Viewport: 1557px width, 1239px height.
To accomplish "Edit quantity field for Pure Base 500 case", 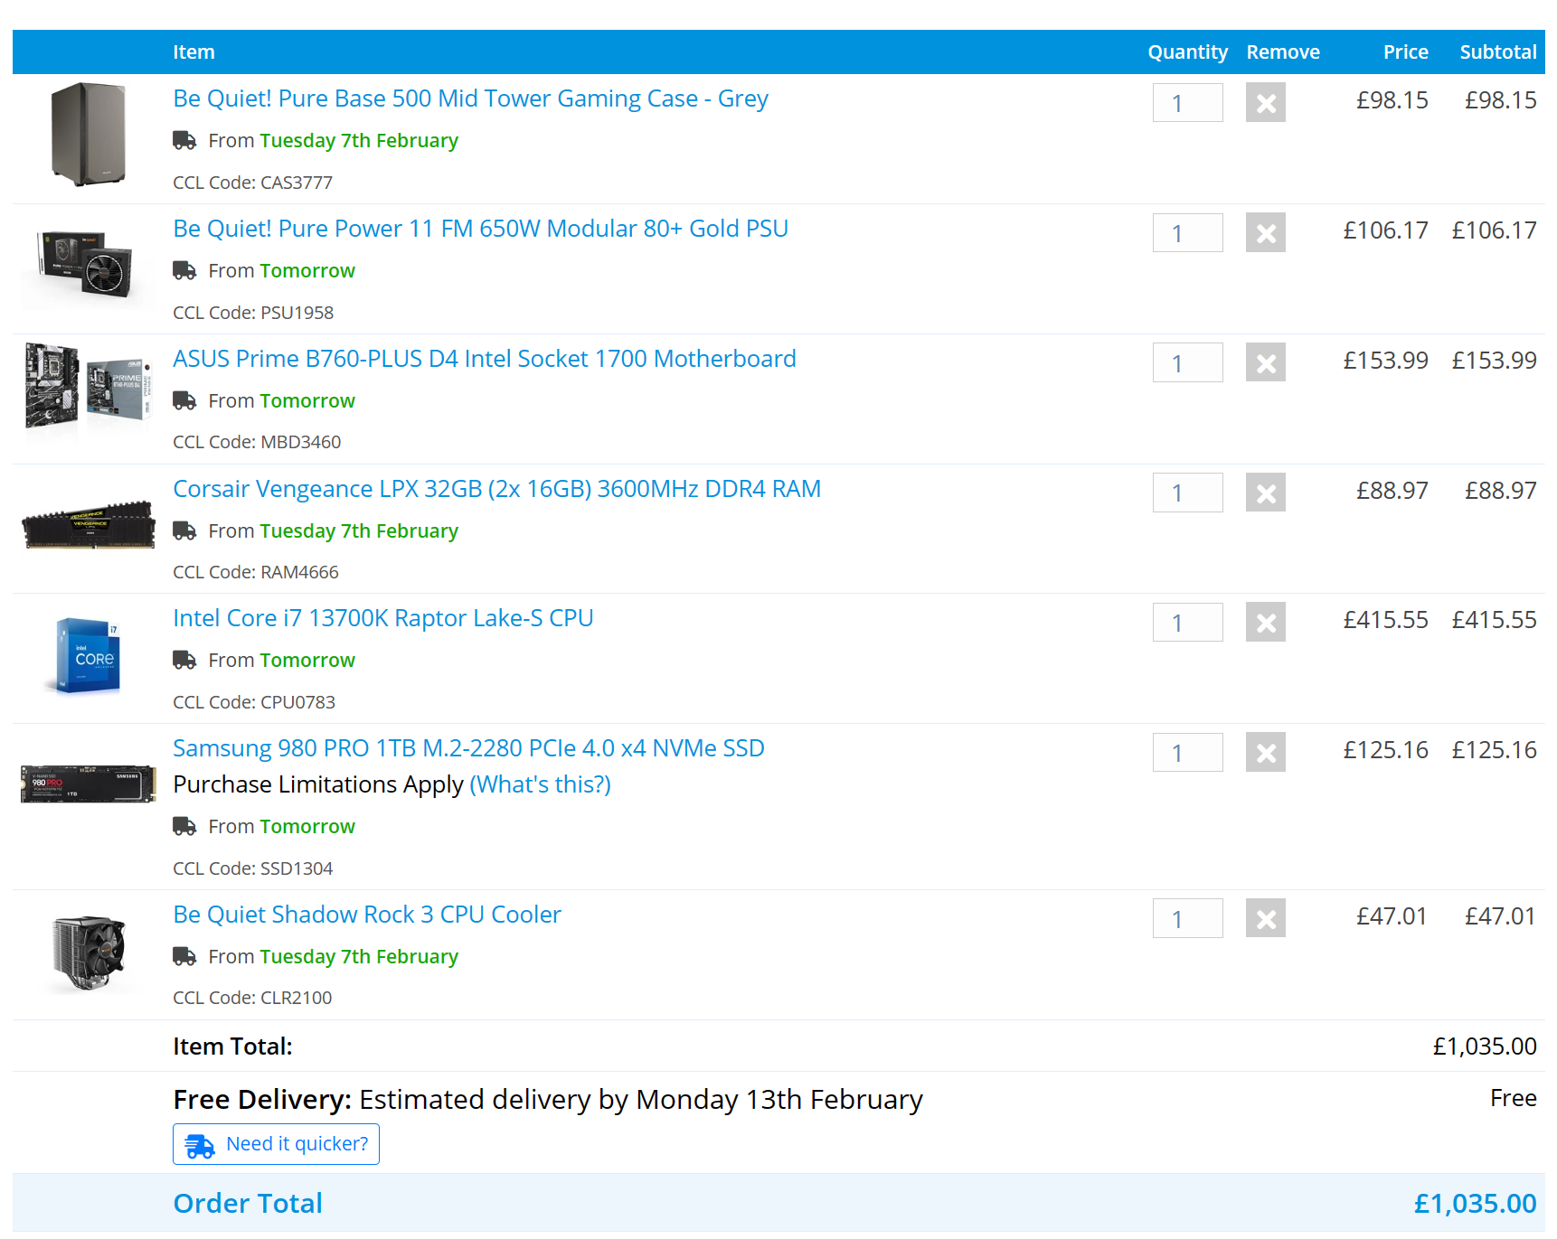I will coord(1187,103).
